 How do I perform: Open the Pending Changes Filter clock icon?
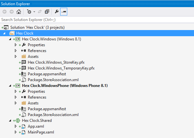click(29, 12)
